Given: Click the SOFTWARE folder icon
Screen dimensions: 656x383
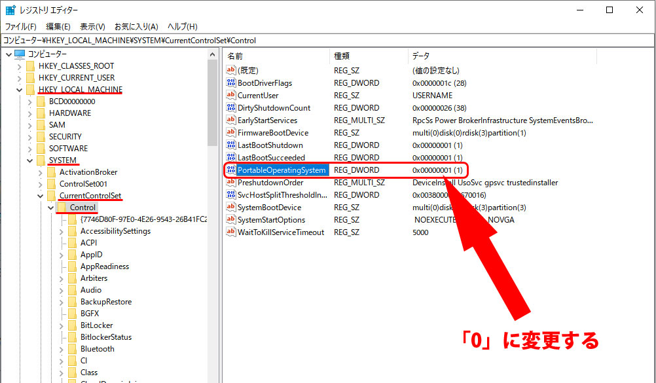Looking at the screenshot, I should click(x=41, y=148).
